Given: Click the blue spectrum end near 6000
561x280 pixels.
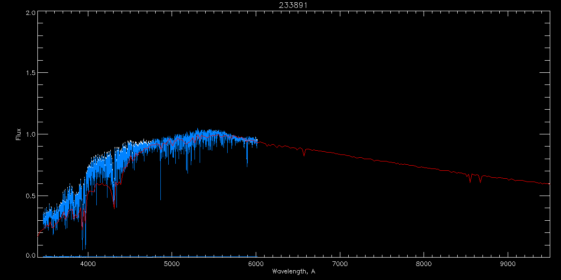Looking at the screenshot, I should pyautogui.click(x=256, y=141).
